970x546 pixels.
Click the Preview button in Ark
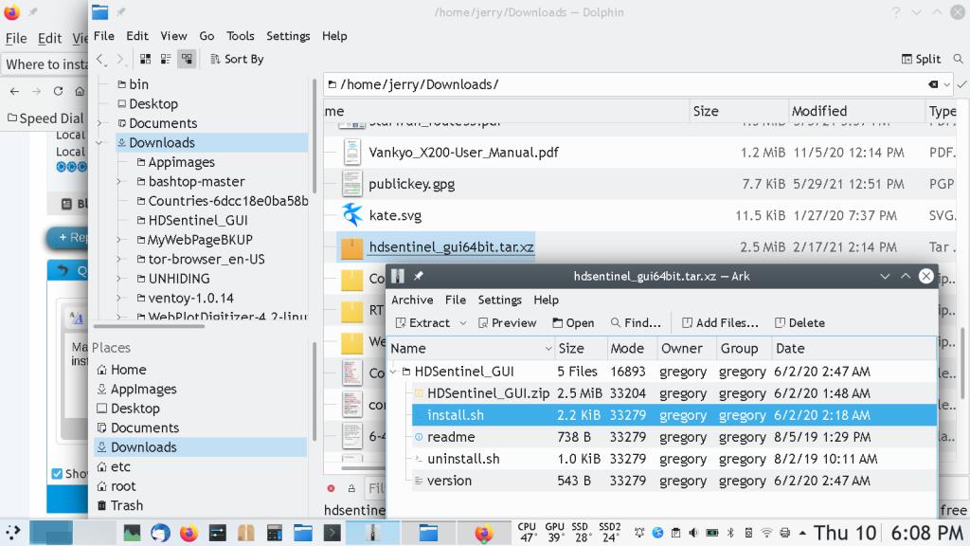508,322
